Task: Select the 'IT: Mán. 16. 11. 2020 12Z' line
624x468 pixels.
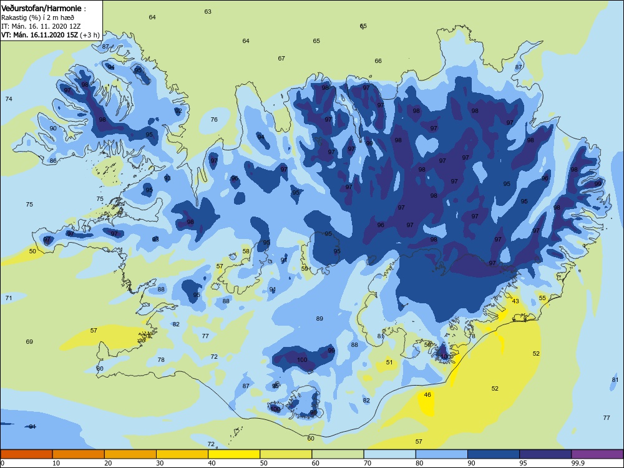Action: tap(40, 26)
